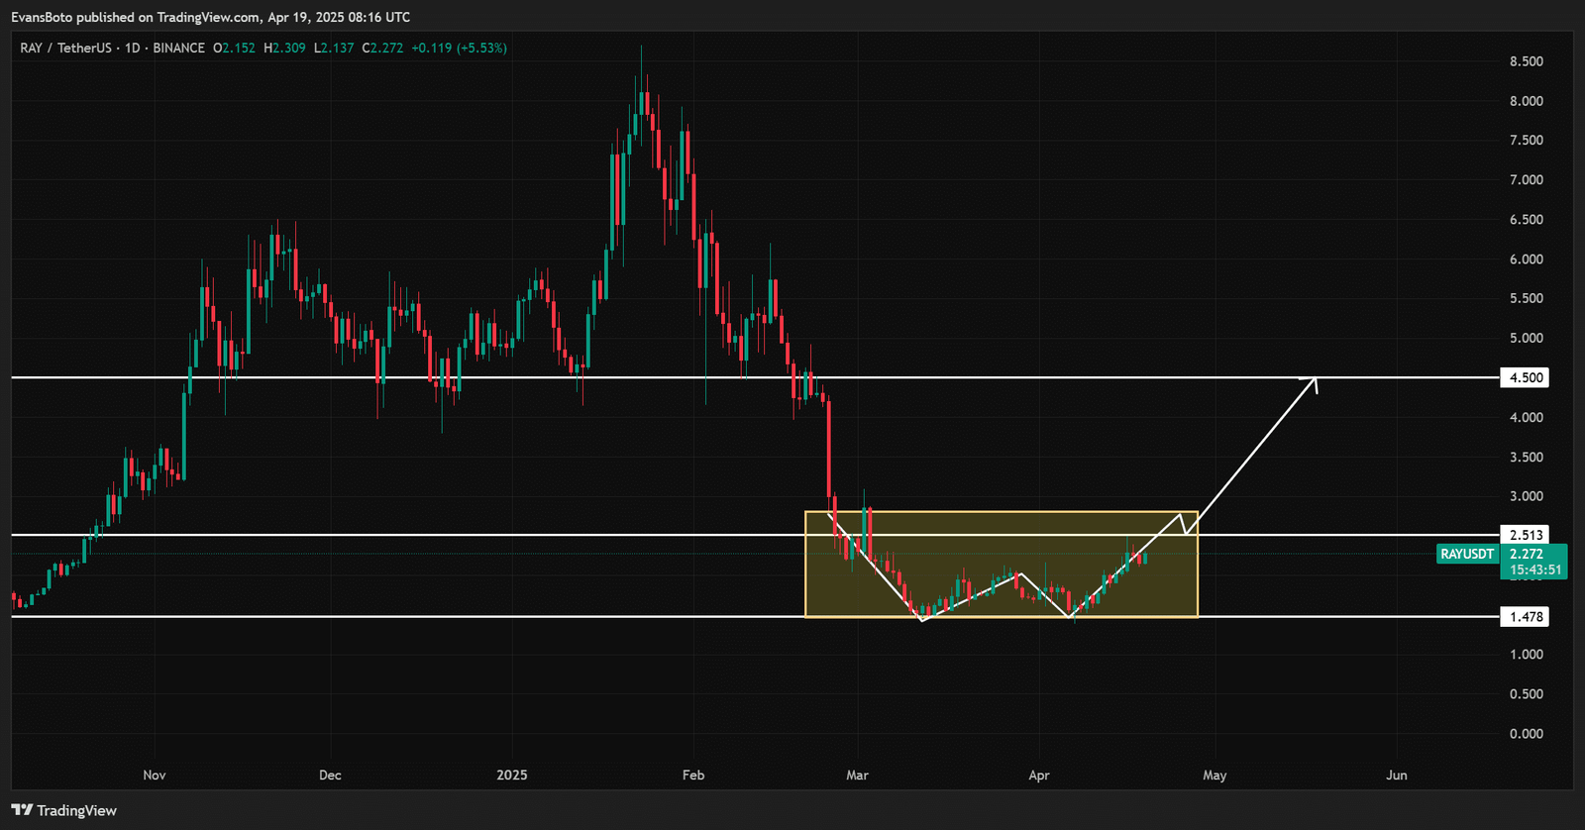
Task: Click the 15:43:51 candle countdown timer
Action: pos(1534,570)
